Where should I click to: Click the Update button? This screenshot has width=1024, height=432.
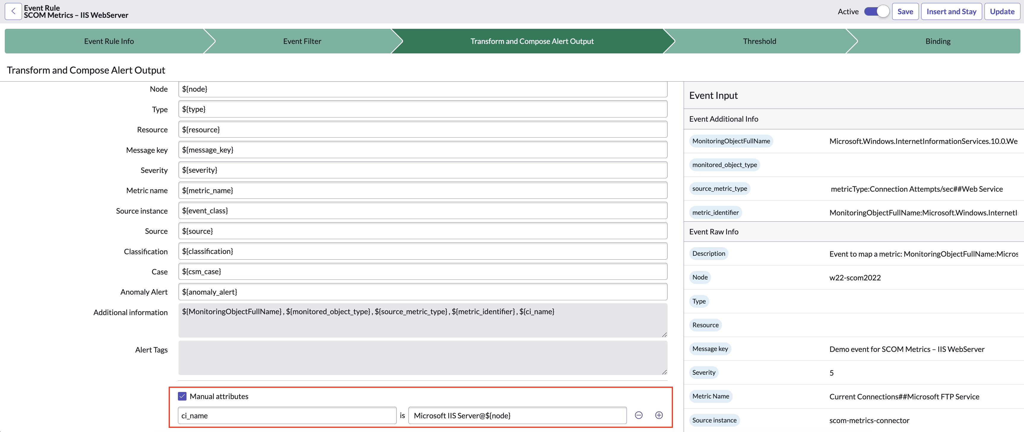1002,12
